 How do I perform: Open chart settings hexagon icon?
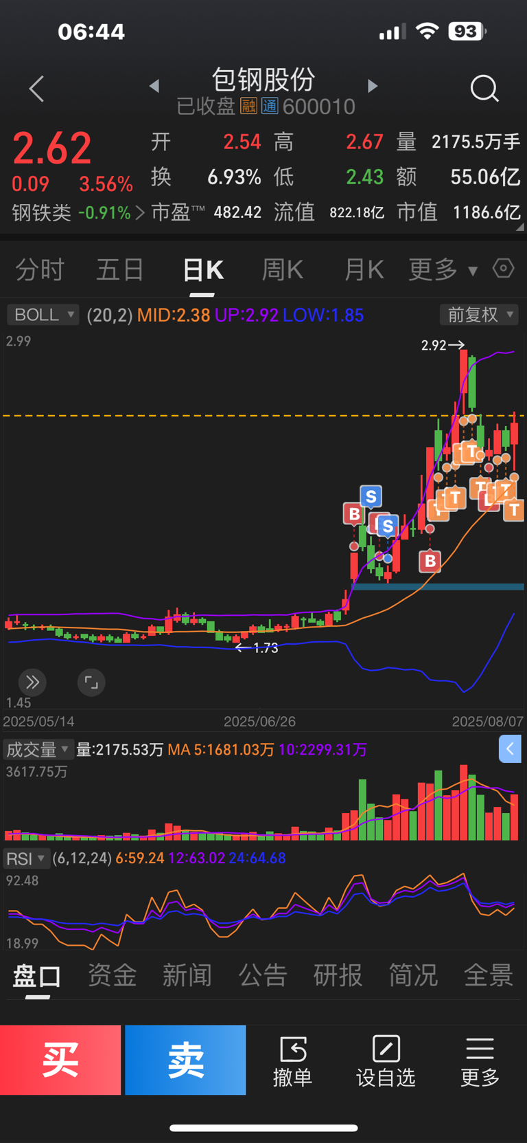tap(504, 268)
